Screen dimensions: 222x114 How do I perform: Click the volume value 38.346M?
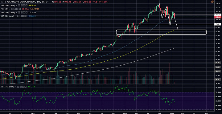(x=26, y=9)
